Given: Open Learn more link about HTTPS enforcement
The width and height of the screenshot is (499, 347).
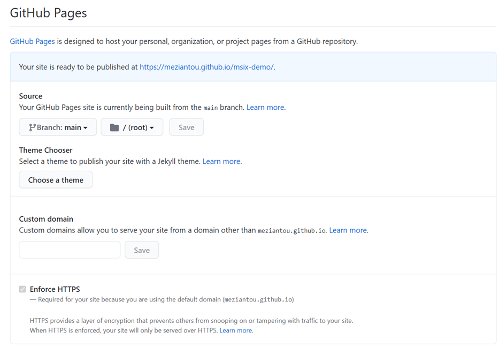Looking at the screenshot, I should [236, 330].
